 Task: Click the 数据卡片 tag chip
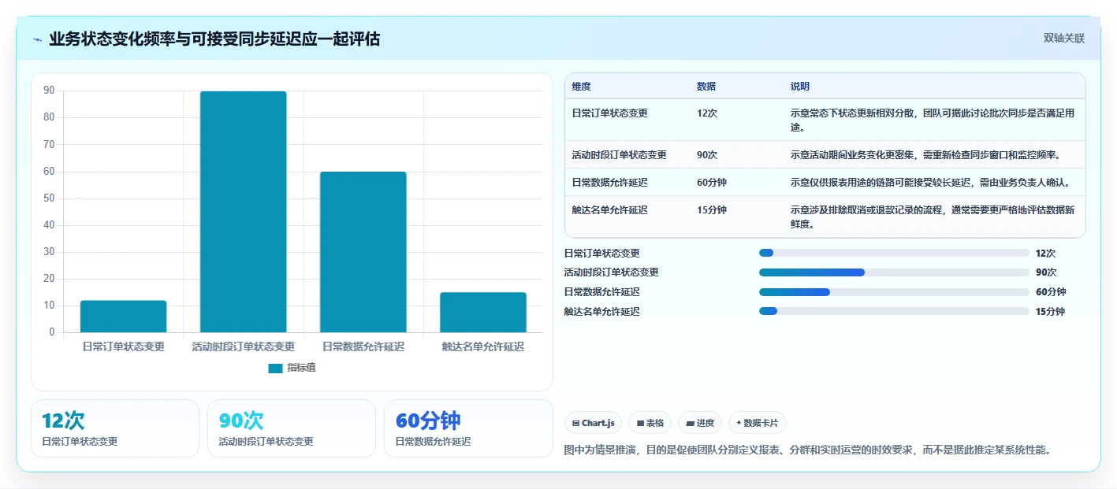757,423
